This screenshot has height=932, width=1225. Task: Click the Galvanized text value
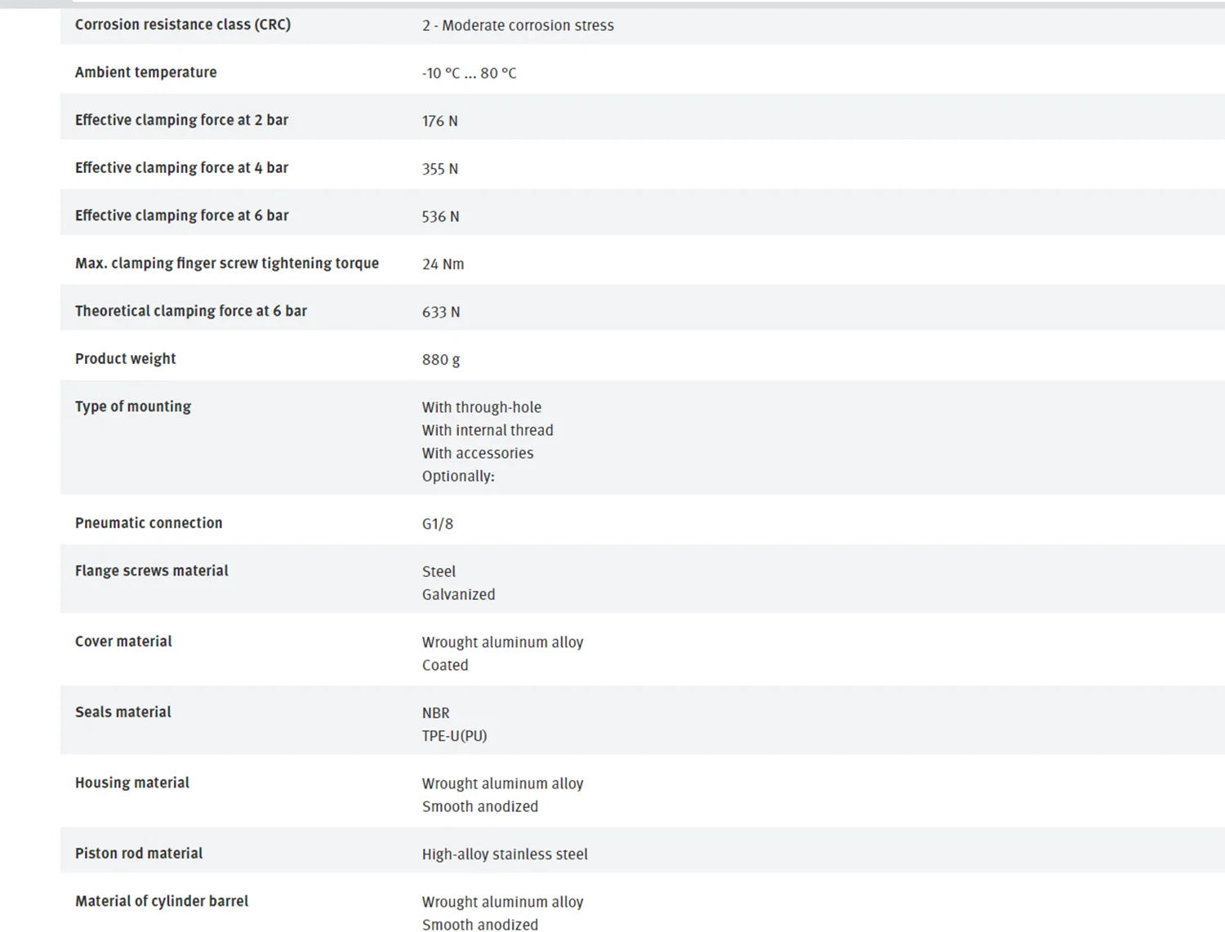click(x=458, y=594)
